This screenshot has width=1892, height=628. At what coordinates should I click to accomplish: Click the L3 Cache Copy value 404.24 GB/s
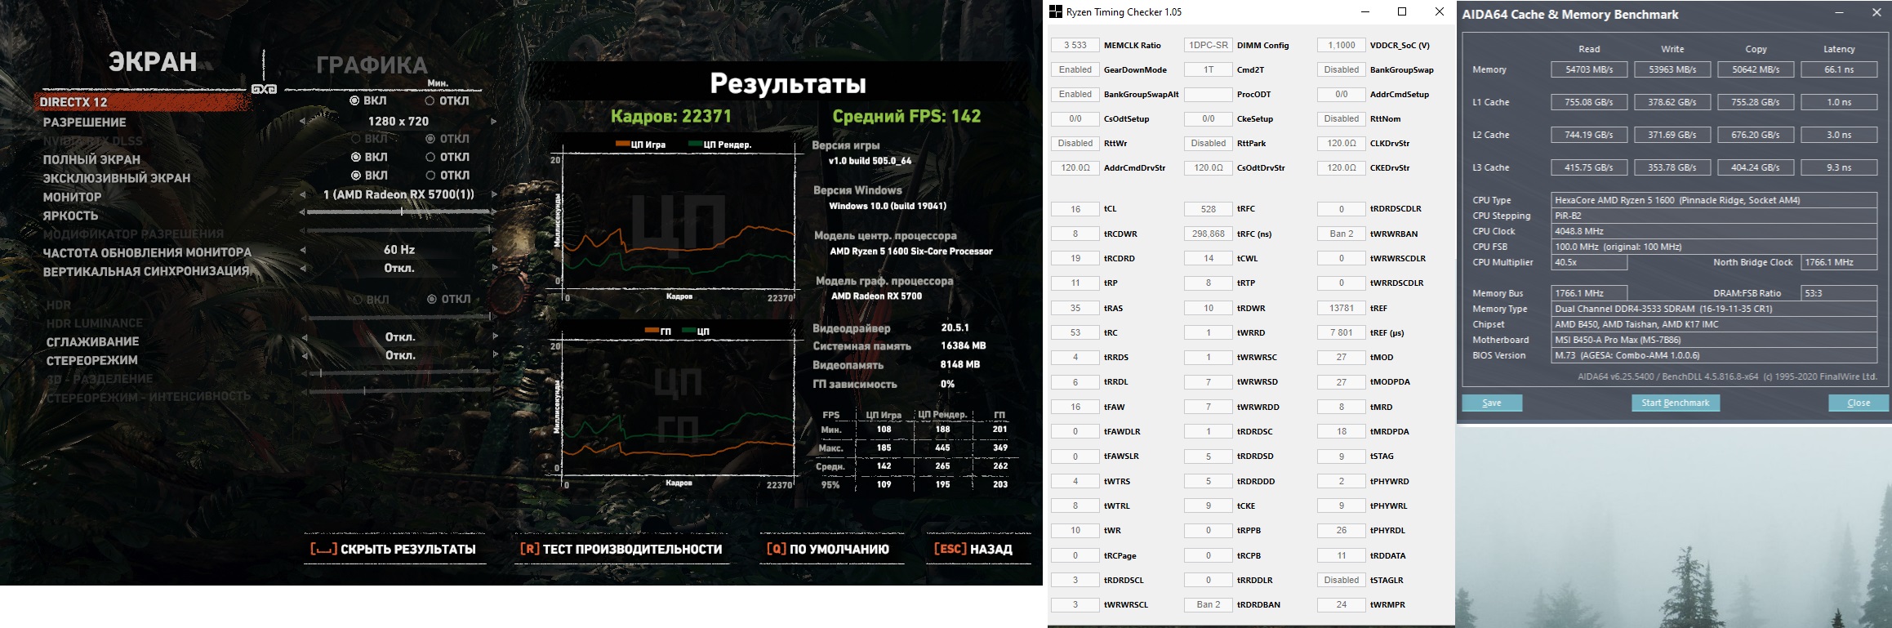click(x=1756, y=167)
